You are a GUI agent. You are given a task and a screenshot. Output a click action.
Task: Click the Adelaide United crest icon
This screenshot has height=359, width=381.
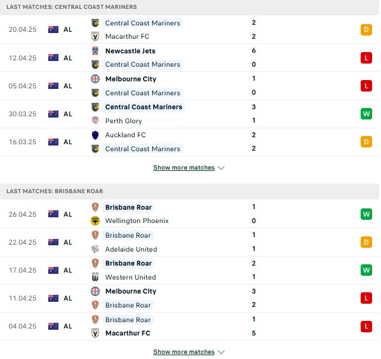coord(95,249)
